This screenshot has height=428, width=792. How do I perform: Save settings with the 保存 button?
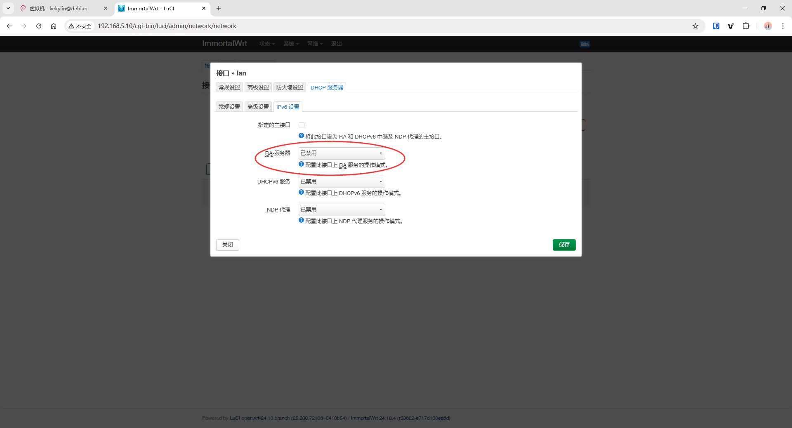pos(563,245)
